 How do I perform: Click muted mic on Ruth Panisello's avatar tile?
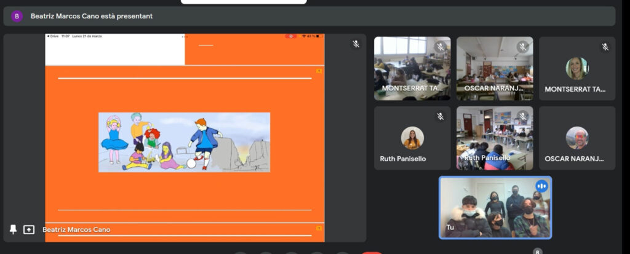(x=440, y=116)
